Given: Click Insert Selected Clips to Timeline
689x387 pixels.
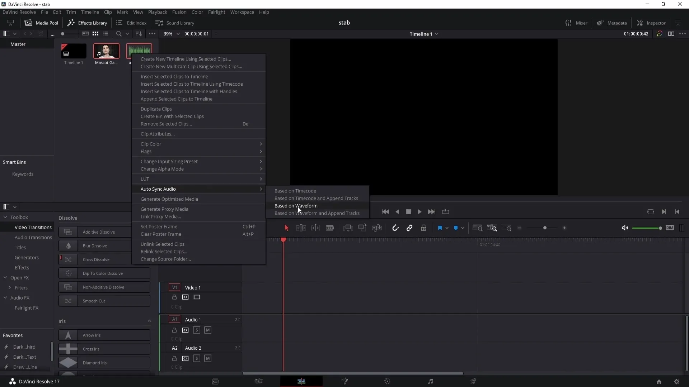Looking at the screenshot, I should point(174,76).
